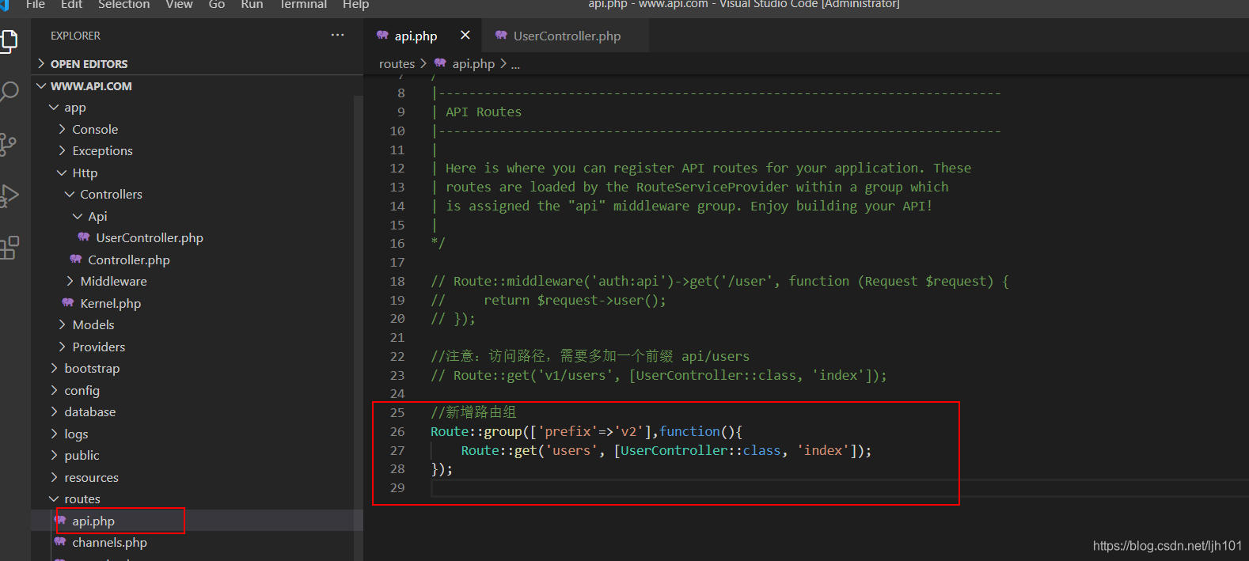1249x561 pixels.
Task: Click the PHP icon on api.php tab
Action: 382,36
